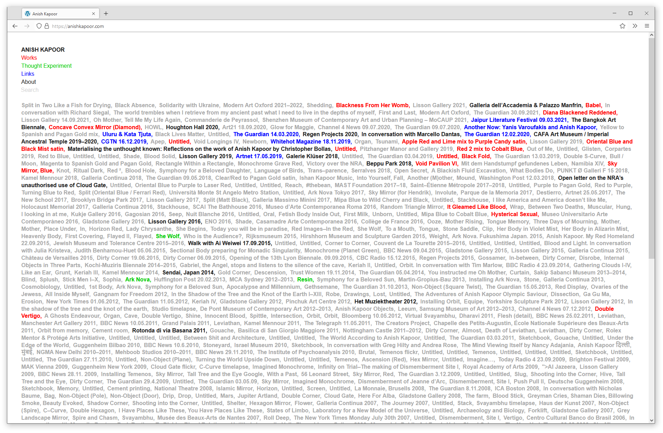Bookmark this page with the star icon

[623, 26]
